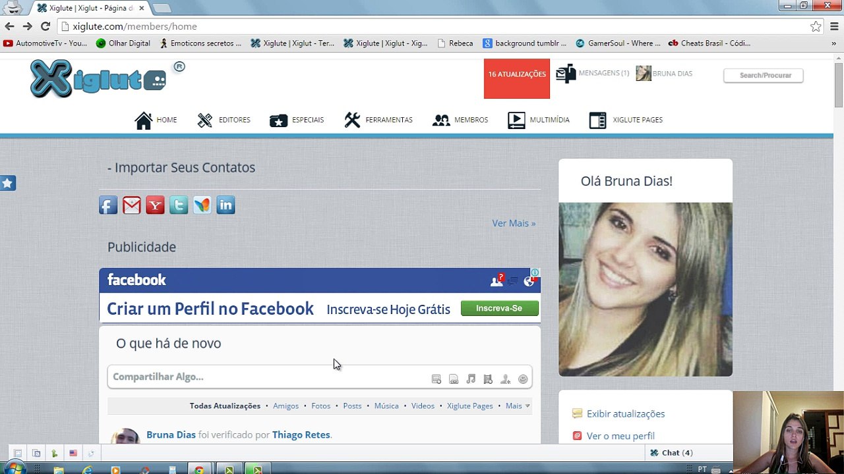Click Exibir atualizações link
The width and height of the screenshot is (844, 474).
click(626, 413)
